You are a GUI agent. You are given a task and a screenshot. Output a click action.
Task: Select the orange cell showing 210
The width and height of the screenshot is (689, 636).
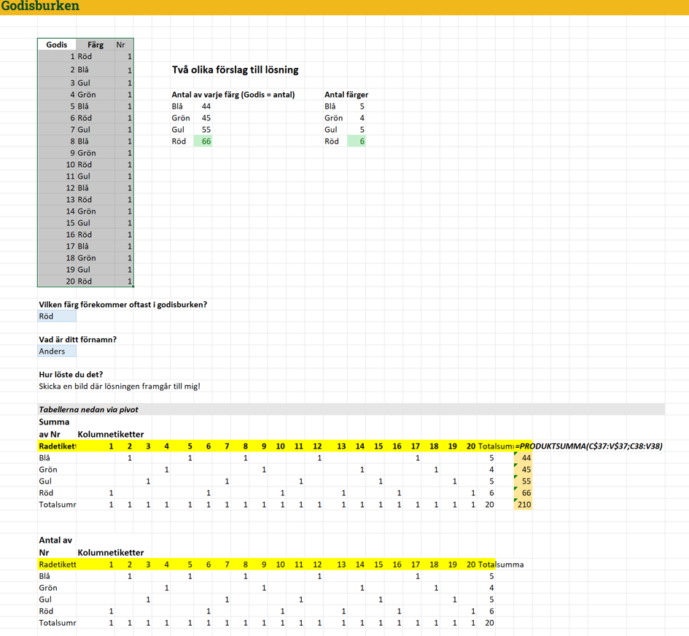point(523,505)
